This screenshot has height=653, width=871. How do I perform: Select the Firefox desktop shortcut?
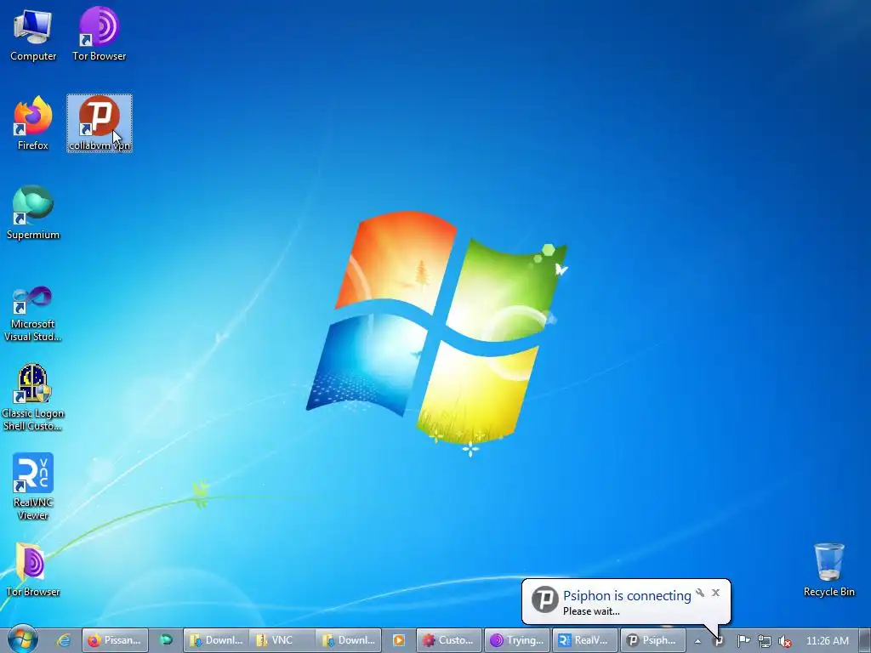click(x=33, y=123)
